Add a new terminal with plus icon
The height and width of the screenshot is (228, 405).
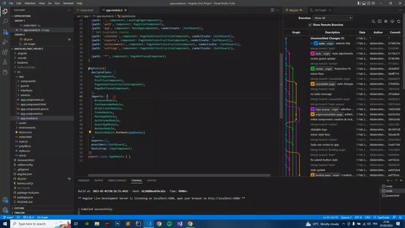(x=388, y=180)
